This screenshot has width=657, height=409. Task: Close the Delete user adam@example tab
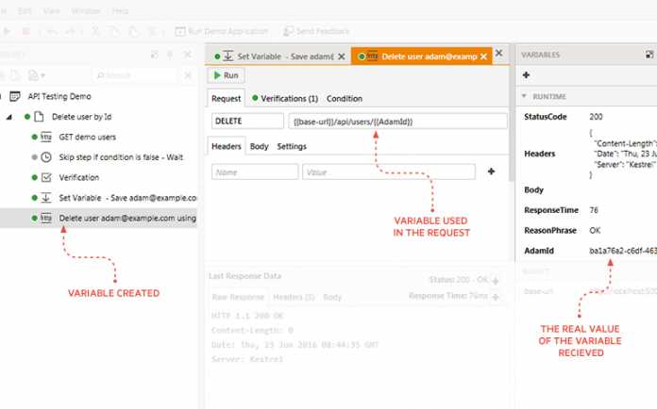[484, 57]
